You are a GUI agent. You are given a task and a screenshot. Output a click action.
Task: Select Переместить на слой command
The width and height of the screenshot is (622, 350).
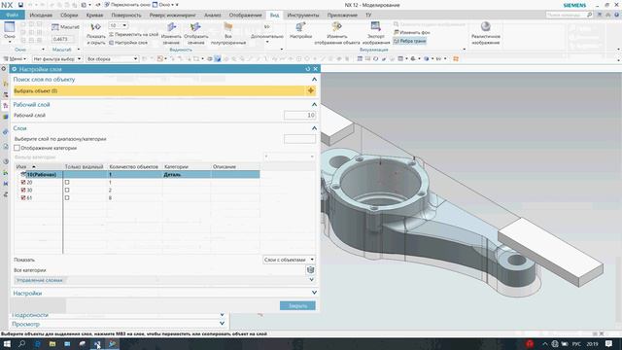pos(133,35)
